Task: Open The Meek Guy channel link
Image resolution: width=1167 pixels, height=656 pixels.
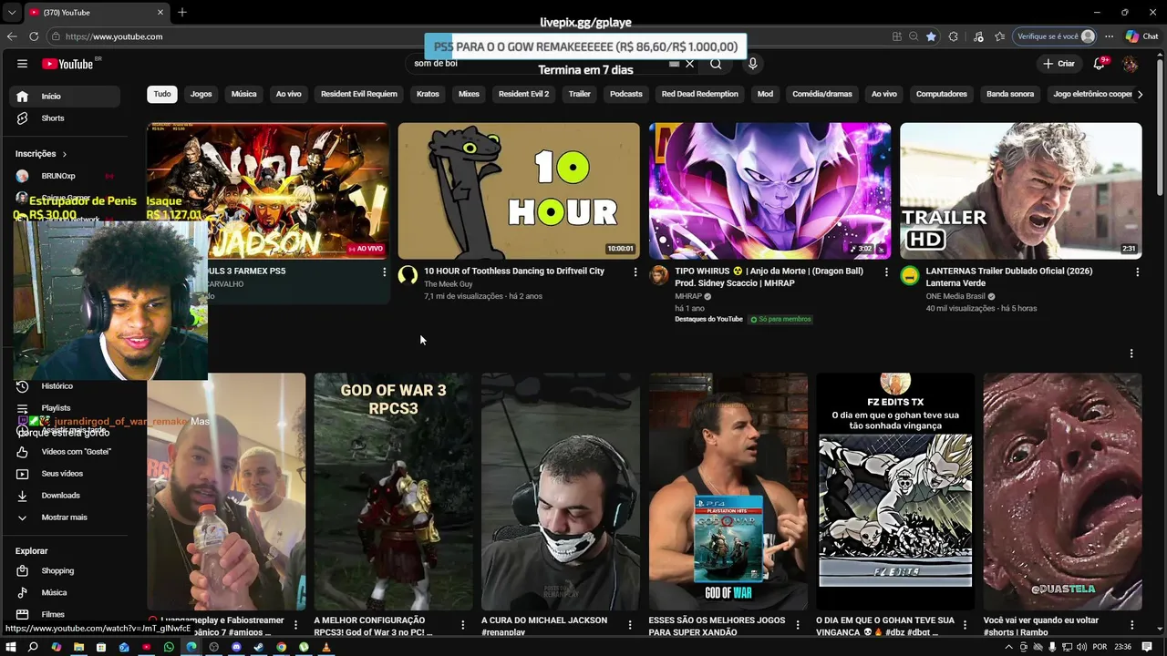Action: tap(449, 284)
